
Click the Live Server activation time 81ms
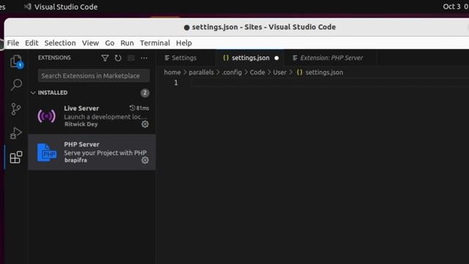tap(139, 108)
